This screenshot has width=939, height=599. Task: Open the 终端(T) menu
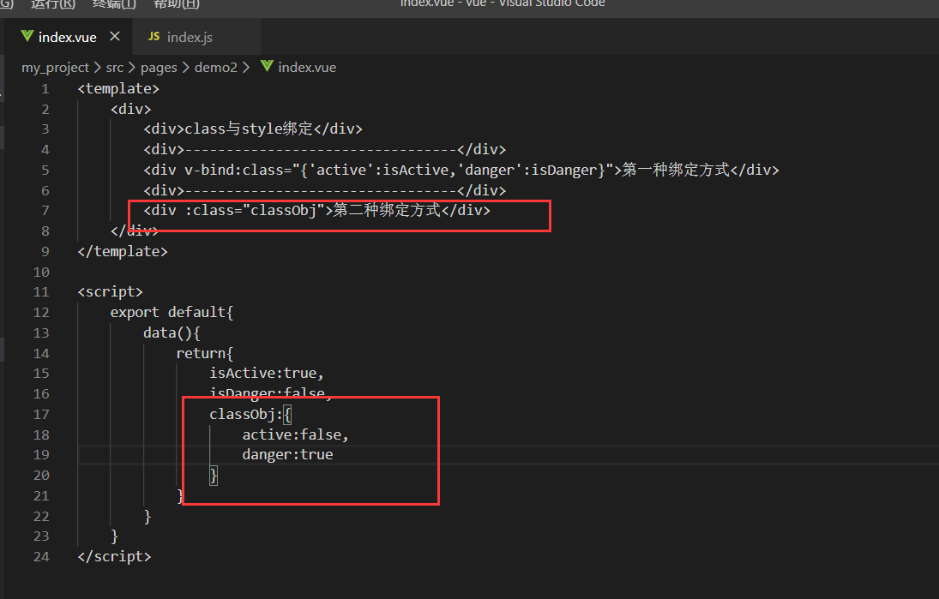tap(114, 5)
